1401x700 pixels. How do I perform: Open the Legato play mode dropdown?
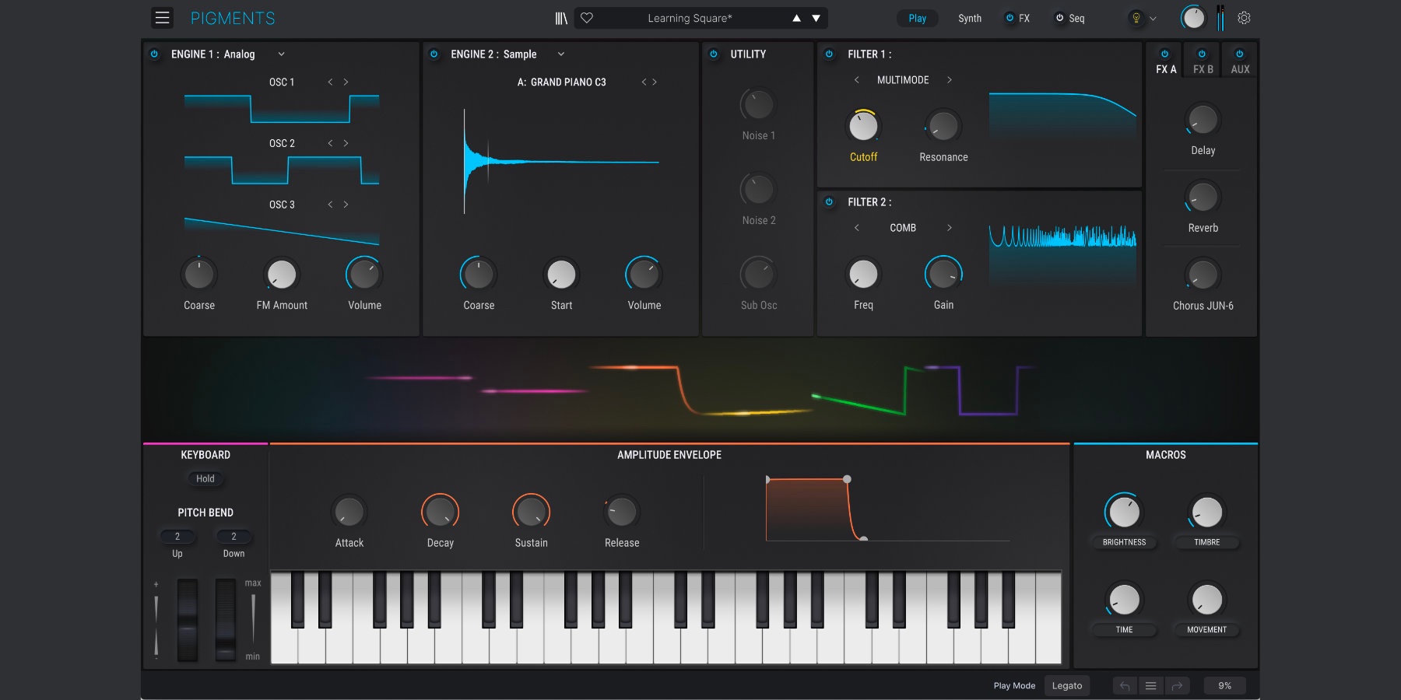[x=1066, y=685]
